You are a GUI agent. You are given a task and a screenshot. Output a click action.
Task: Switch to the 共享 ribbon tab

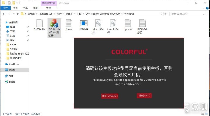[x=25, y=8]
